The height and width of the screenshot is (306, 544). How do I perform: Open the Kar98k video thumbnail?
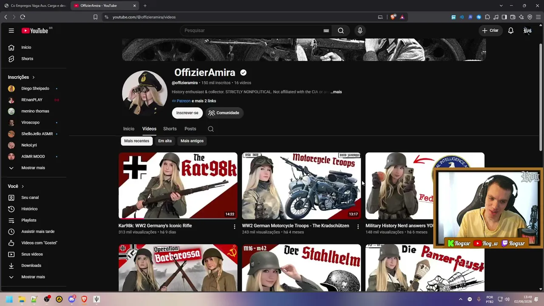pyautogui.click(x=178, y=186)
